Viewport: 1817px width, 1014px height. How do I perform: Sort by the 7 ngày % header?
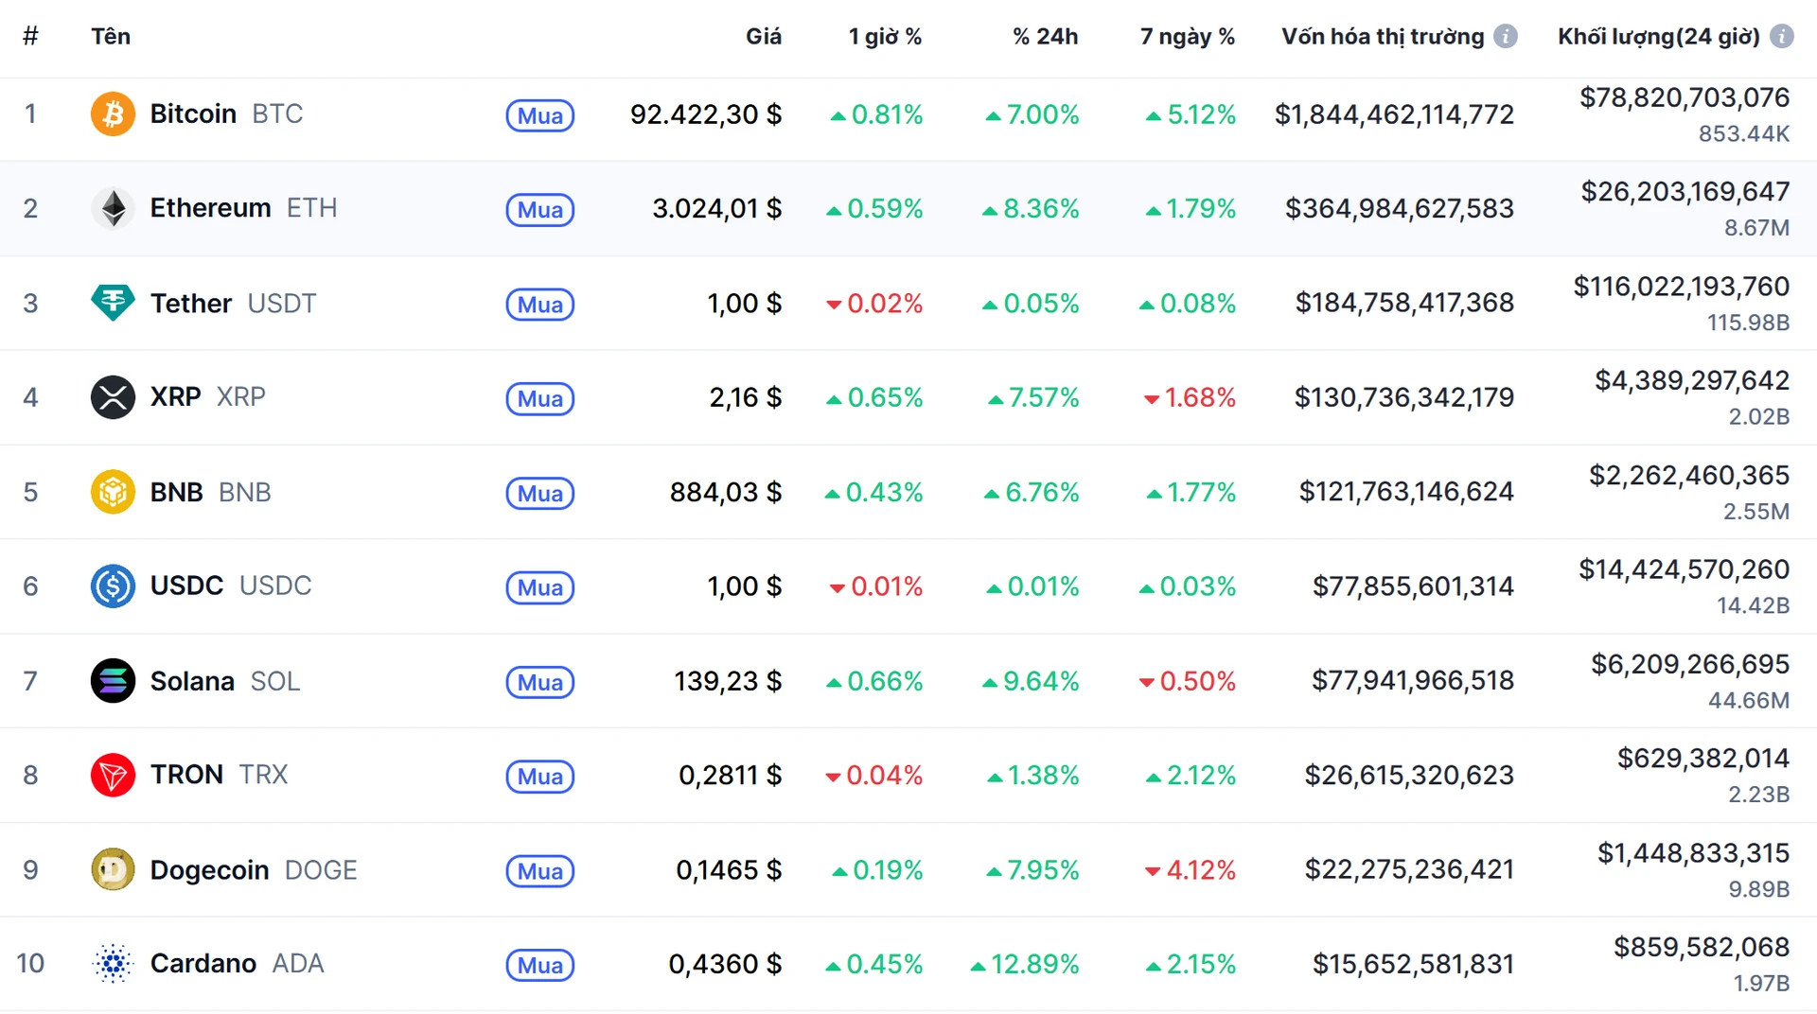(x=1187, y=37)
